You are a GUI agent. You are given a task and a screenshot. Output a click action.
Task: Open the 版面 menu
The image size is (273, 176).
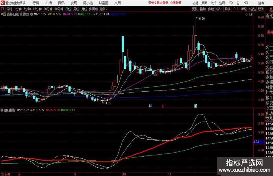click(x=204, y=3)
